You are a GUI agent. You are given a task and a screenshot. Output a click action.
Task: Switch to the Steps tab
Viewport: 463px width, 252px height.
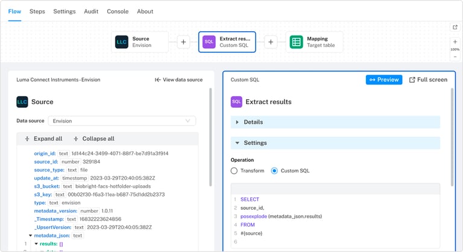37,11
